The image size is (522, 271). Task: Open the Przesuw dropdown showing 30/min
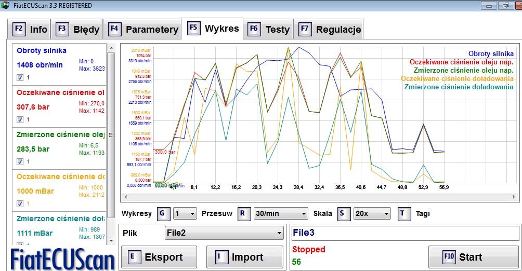coord(281,213)
